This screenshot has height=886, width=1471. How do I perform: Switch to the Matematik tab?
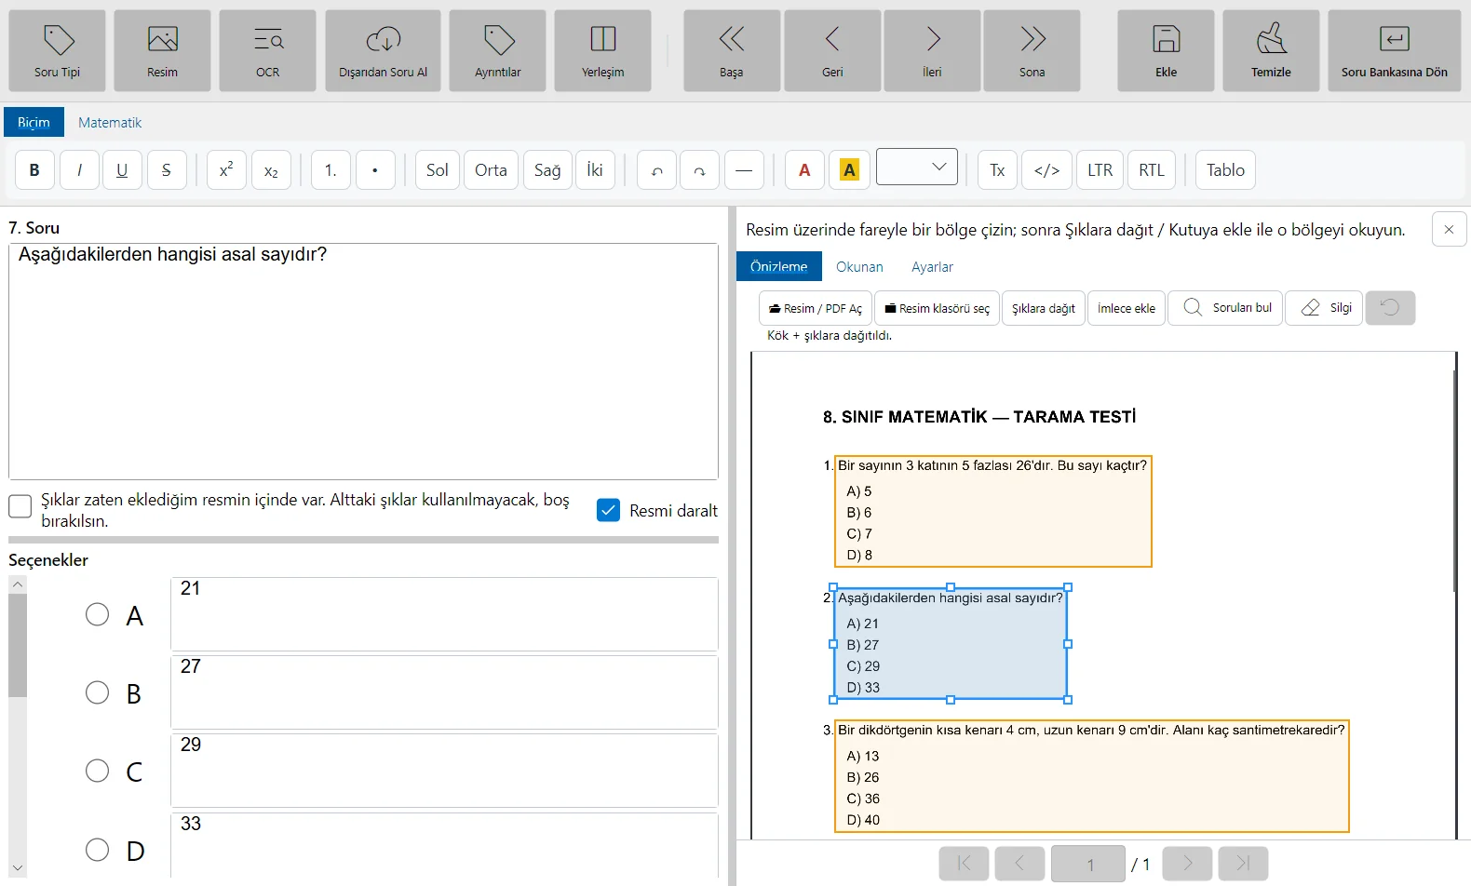pos(110,123)
